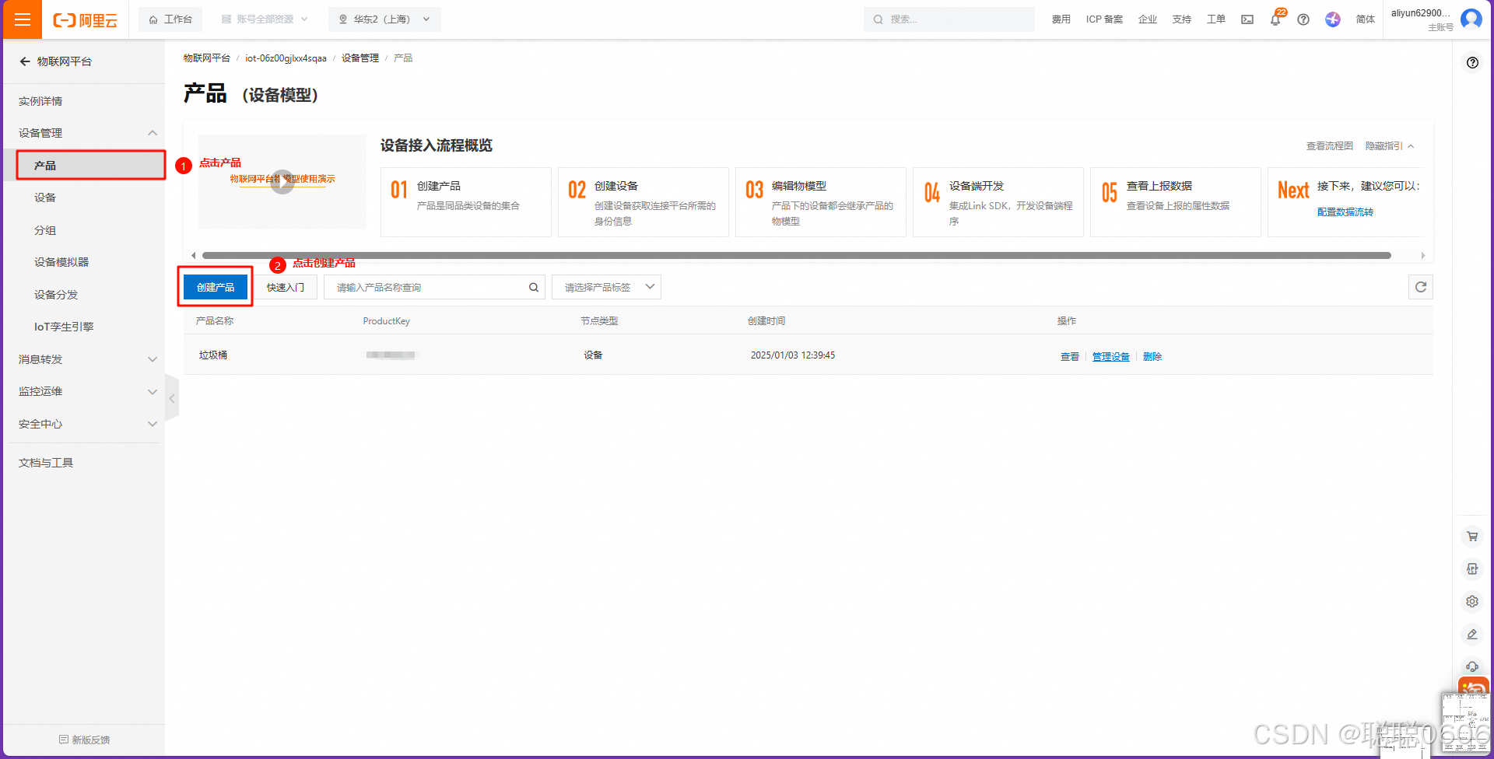This screenshot has width=1494, height=759.
Task: Select 设备 in the sidebar
Action: pyautogui.click(x=45, y=198)
